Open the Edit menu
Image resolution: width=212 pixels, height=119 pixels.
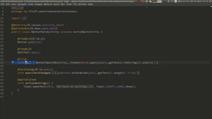click(8, 4)
